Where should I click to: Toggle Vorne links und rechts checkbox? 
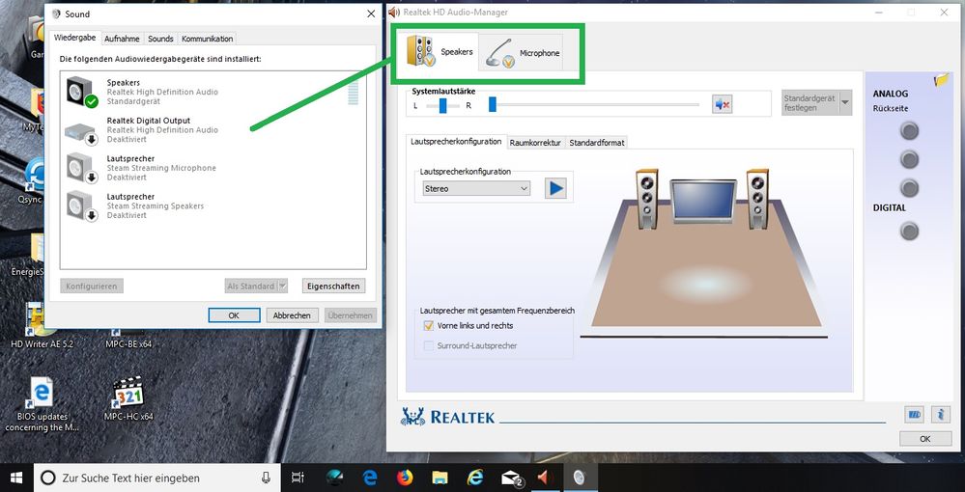(x=429, y=326)
